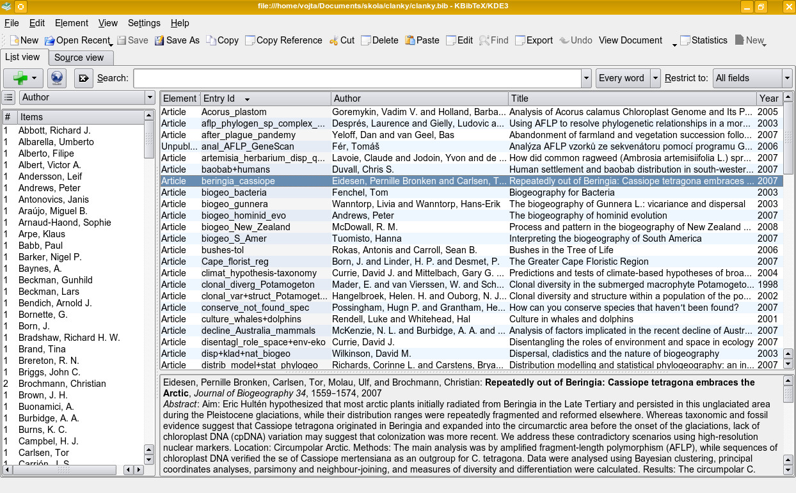Click the Items column header in sidebar

point(80,117)
